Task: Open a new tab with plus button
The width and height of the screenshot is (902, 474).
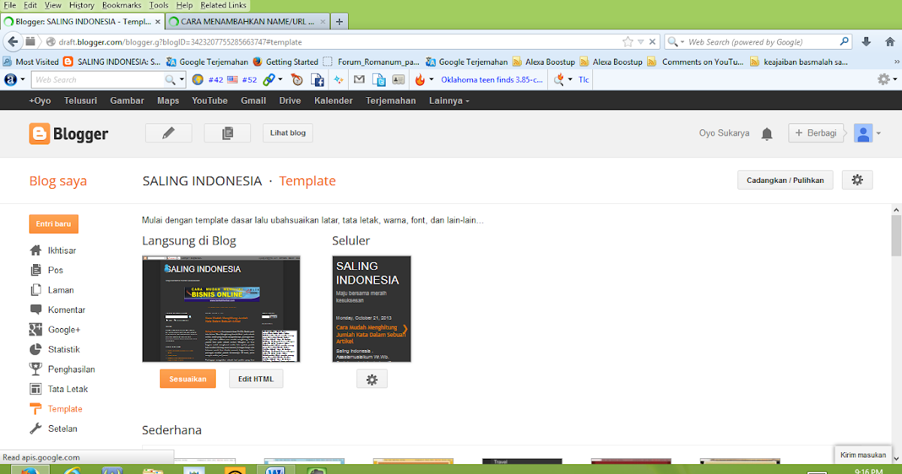Action: tap(339, 22)
